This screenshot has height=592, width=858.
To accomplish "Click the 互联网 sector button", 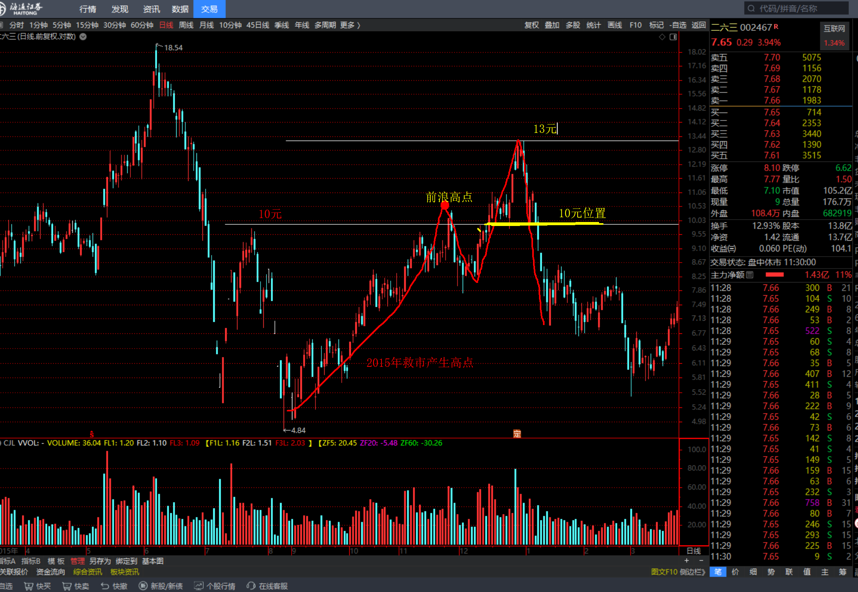I will point(834,29).
